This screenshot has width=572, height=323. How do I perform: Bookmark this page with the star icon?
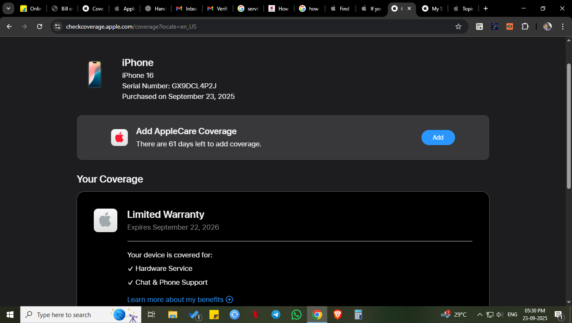click(x=458, y=26)
